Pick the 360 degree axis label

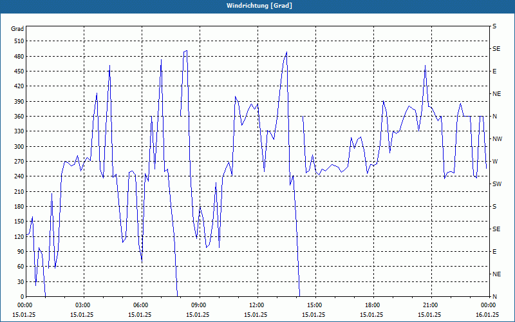[x=19, y=117]
